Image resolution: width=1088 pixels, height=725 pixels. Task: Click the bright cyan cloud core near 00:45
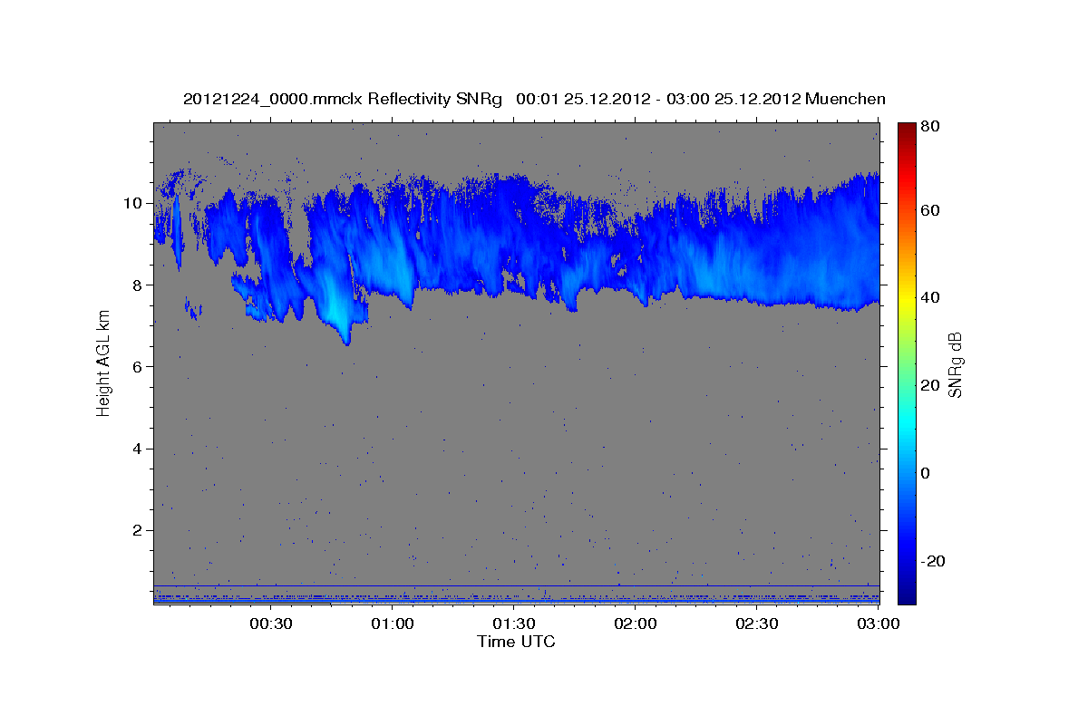pyautogui.click(x=337, y=306)
